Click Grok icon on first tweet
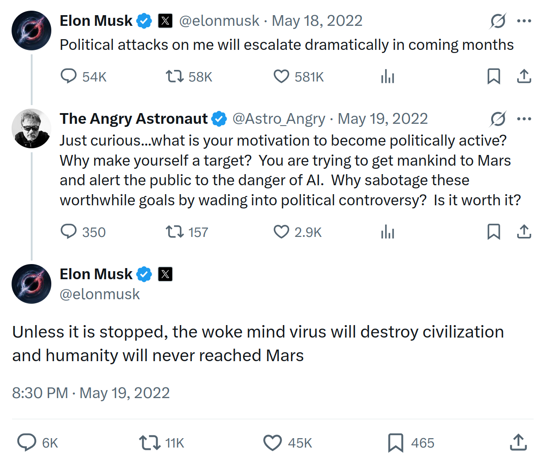This screenshot has height=460, width=543. point(498,20)
